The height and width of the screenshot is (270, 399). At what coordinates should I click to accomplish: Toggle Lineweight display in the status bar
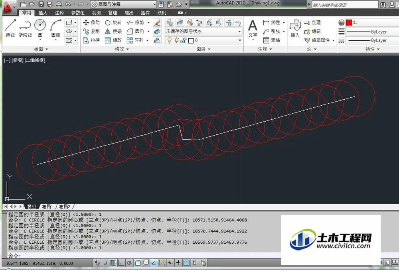(x=178, y=263)
